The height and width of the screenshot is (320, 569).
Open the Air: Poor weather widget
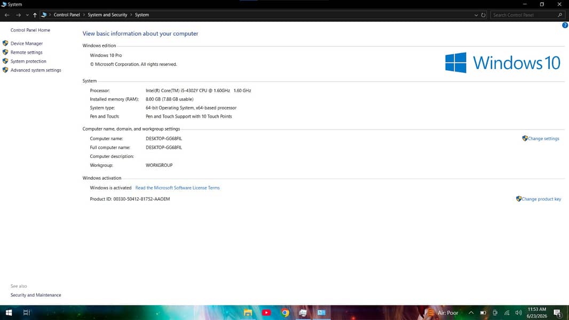point(442,313)
